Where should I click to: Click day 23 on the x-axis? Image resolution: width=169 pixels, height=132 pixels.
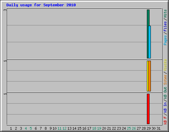[x=119, y=128]
